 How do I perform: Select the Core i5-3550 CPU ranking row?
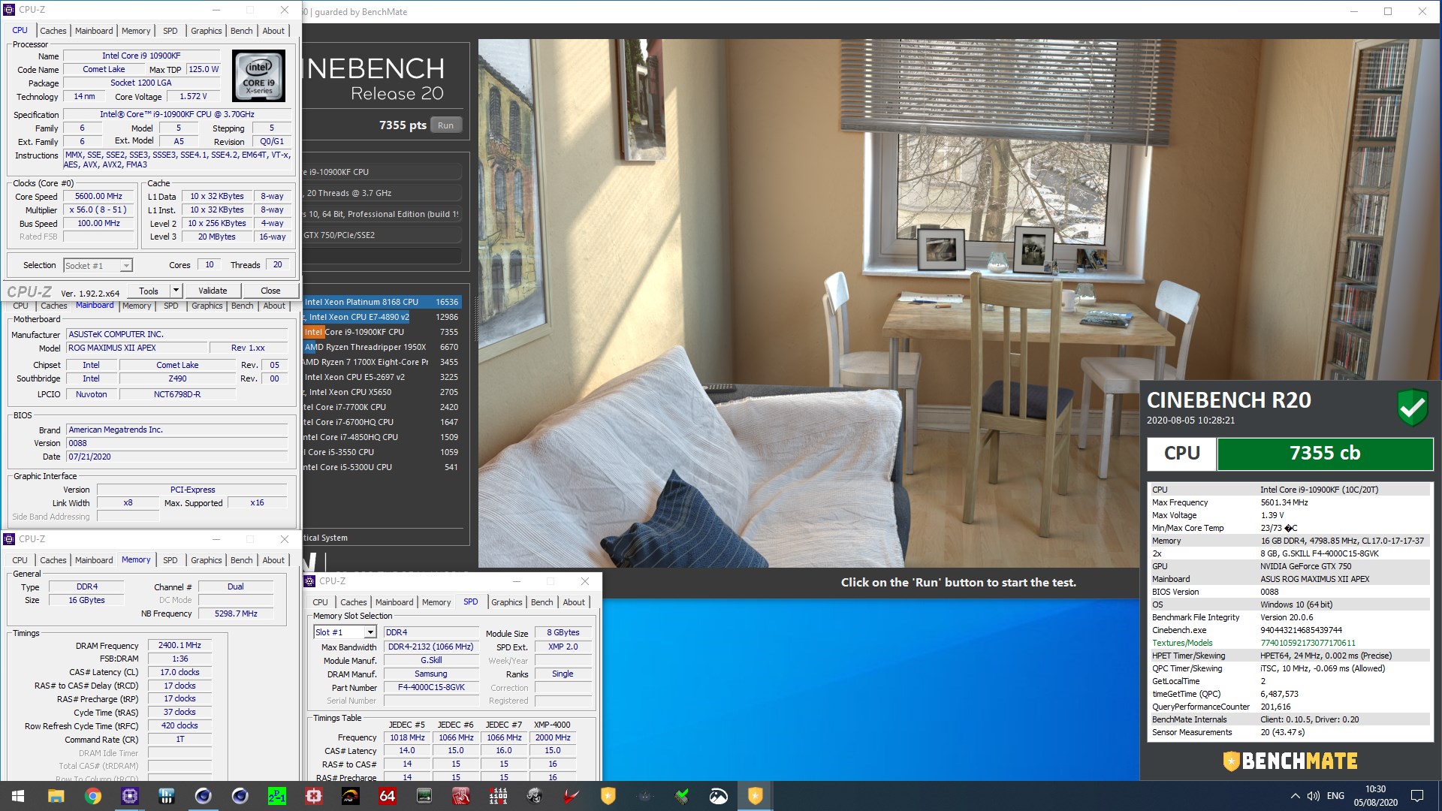(382, 452)
